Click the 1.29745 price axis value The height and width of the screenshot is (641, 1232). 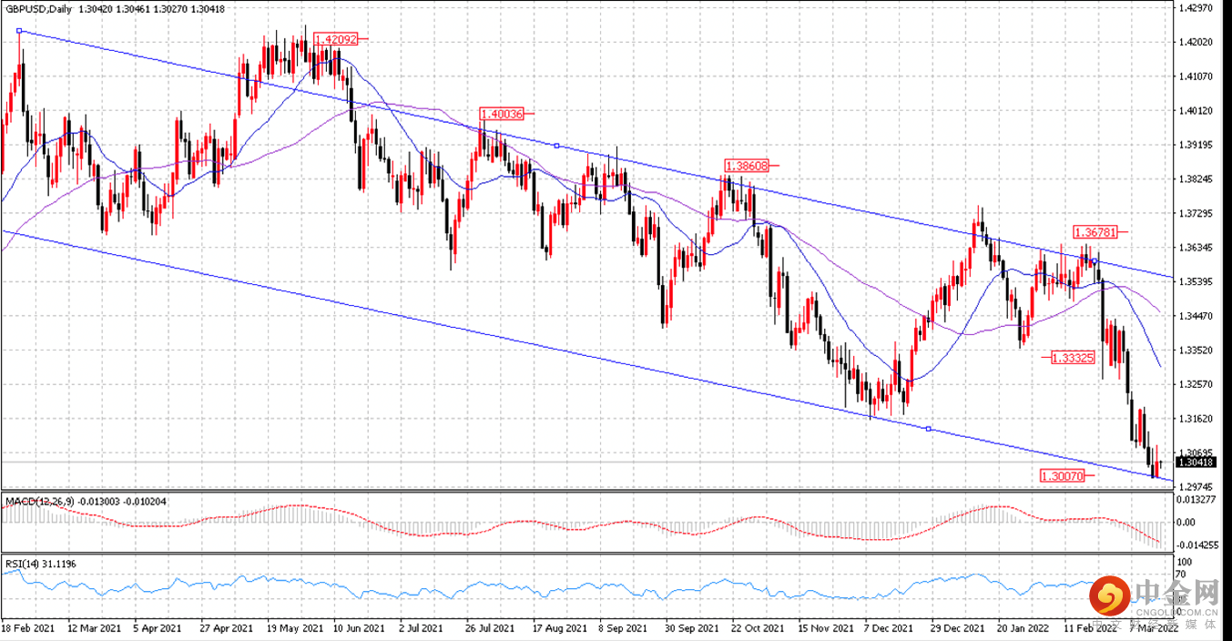(x=1196, y=486)
